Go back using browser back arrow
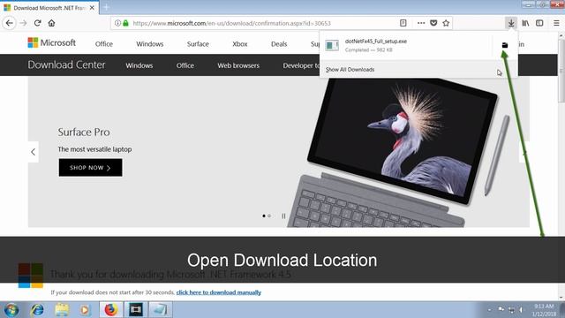This screenshot has height=318, width=565. coord(10,23)
